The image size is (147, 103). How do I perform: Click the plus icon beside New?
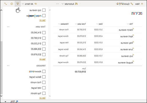(x=142, y=4)
